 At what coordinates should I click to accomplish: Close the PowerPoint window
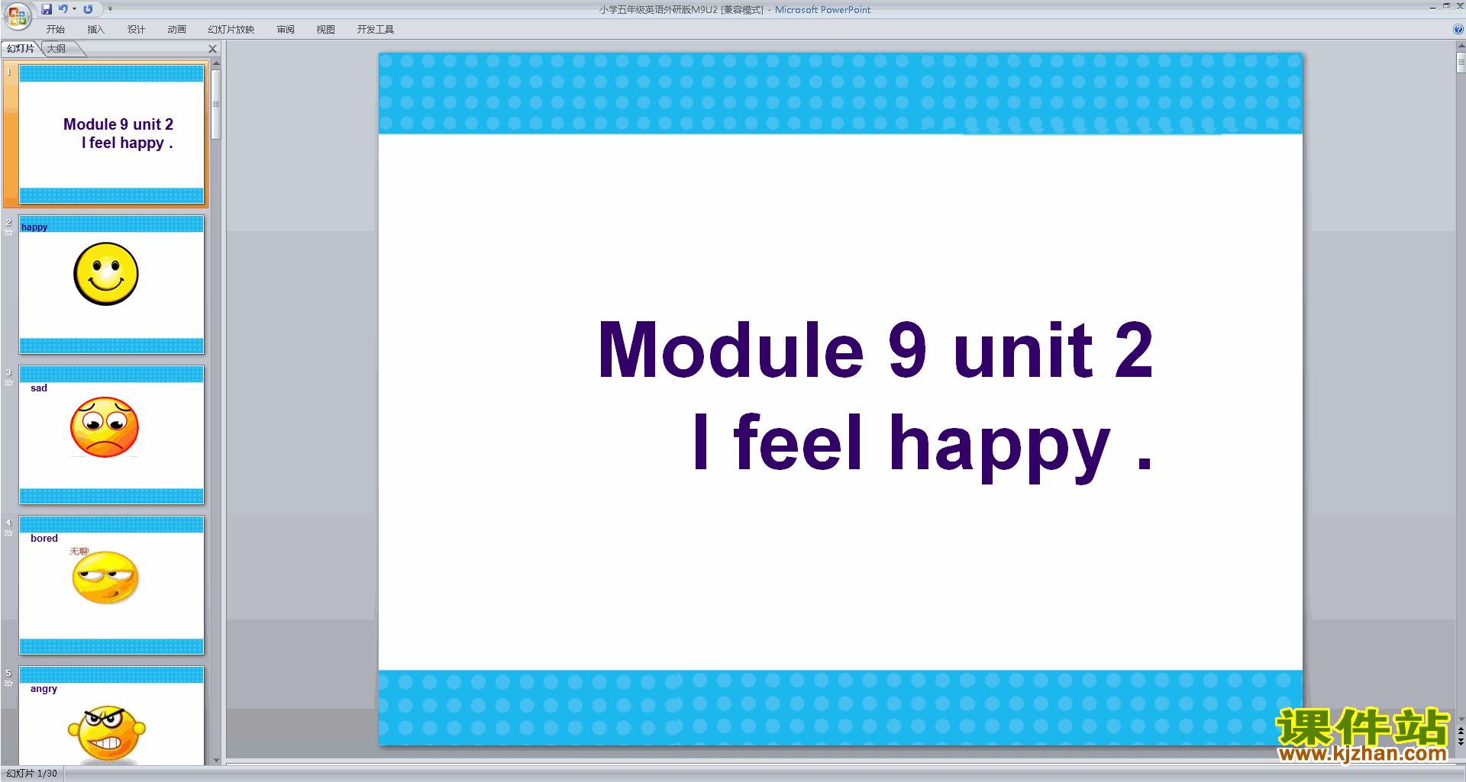coord(1460,6)
